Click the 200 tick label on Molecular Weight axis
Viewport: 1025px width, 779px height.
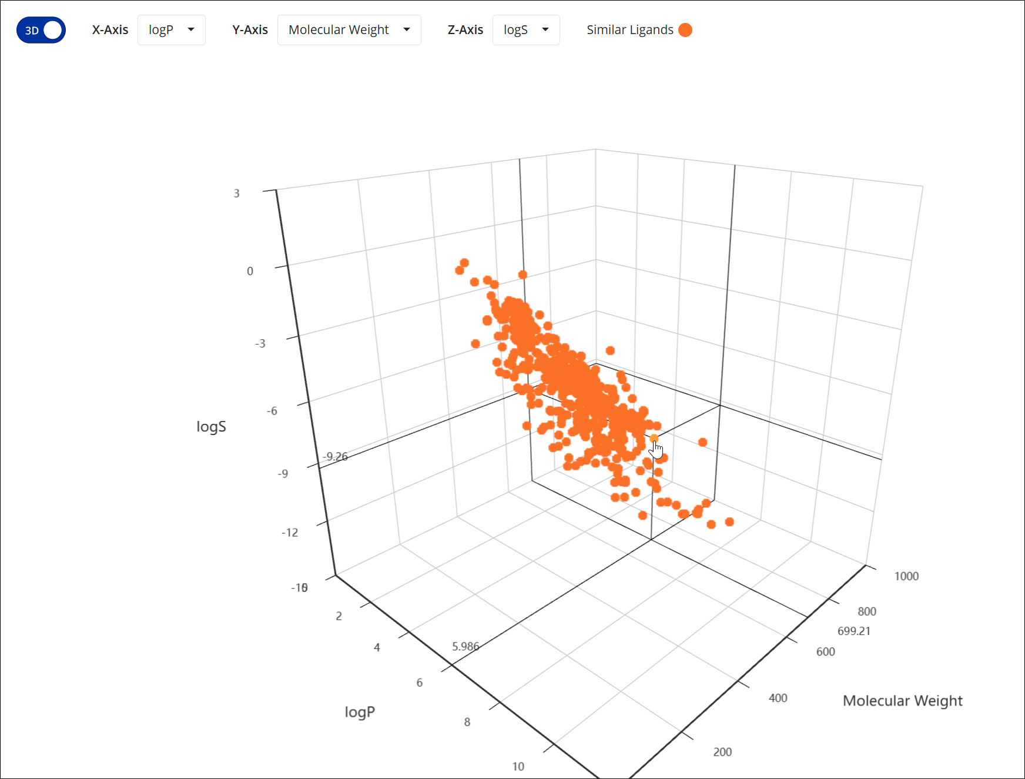pos(722,752)
